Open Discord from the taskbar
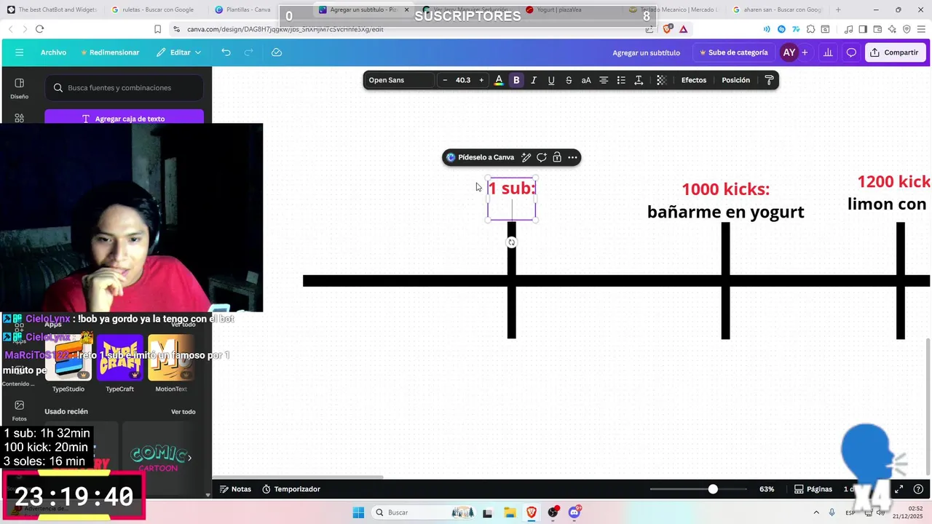932x524 pixels. pos(574,512)
